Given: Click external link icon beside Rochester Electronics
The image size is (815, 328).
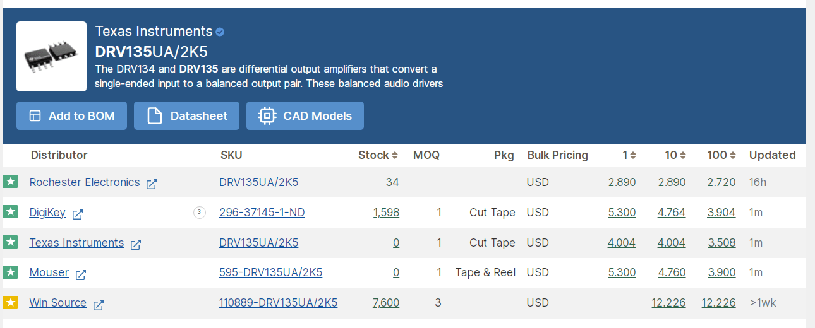Looking at the screenshot, I should (152, 184).
